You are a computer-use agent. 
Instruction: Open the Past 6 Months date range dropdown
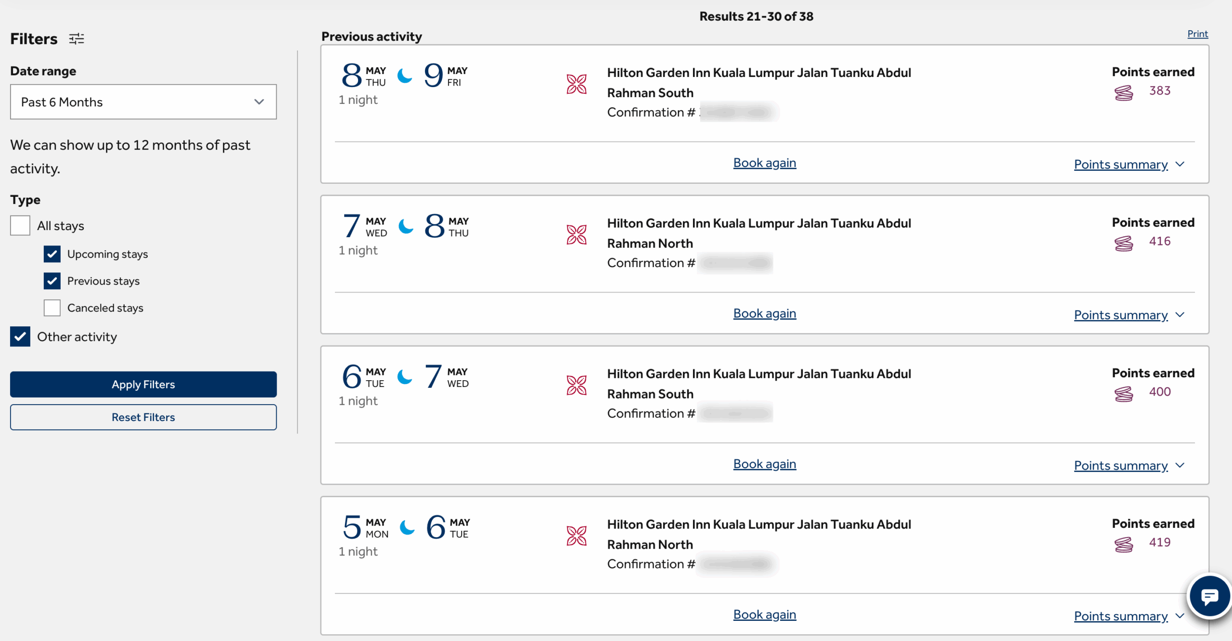coord(143,102)
